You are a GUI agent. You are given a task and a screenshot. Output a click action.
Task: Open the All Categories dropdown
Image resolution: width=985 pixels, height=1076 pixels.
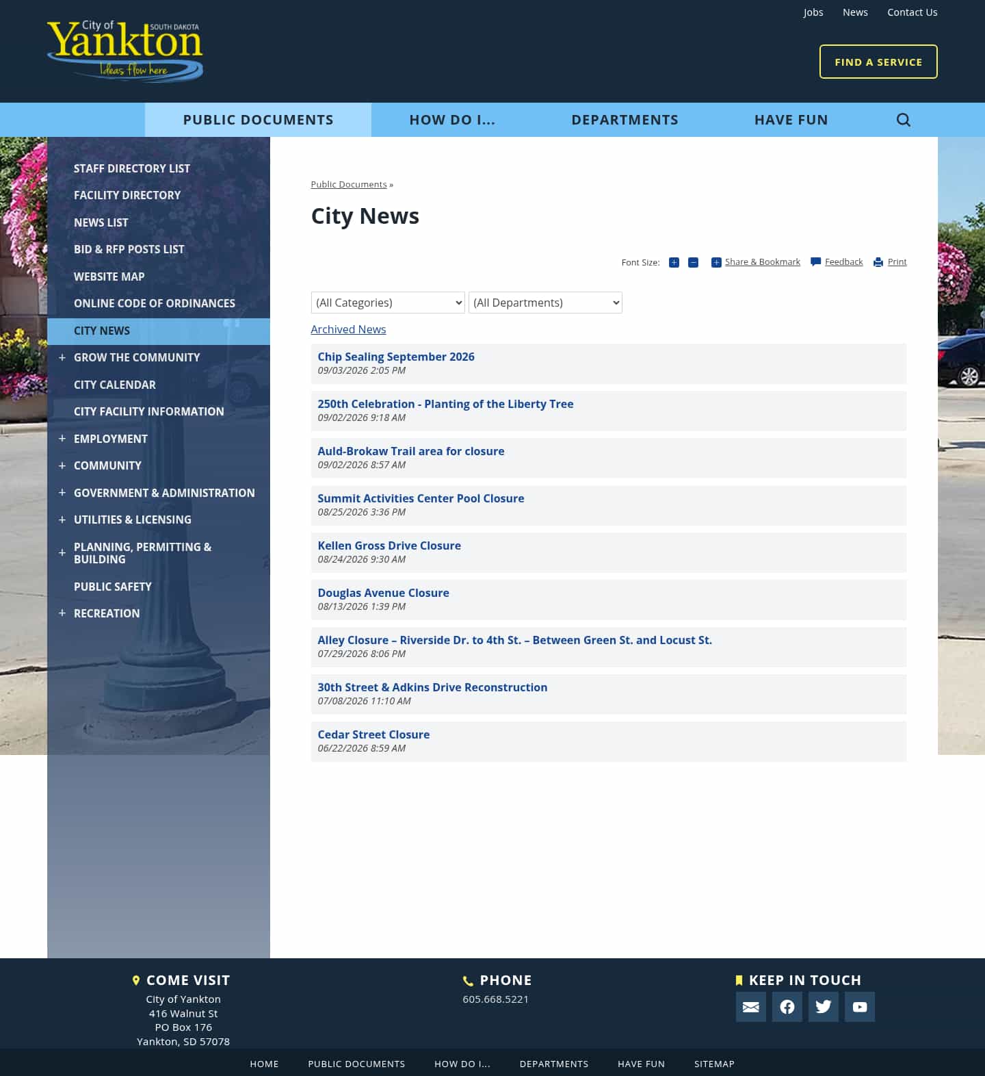(x=388, y=303)
